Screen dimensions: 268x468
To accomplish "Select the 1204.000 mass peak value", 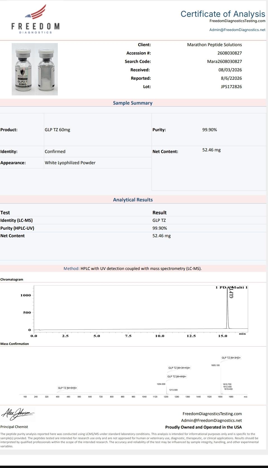I will point(161,384).
